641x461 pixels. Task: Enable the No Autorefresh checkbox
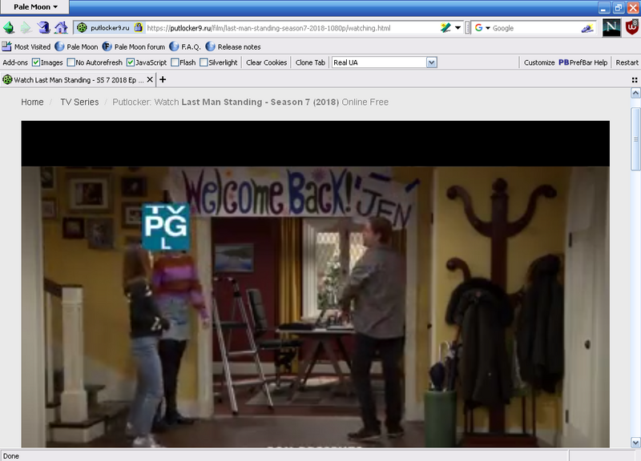[x=71, y=62]
